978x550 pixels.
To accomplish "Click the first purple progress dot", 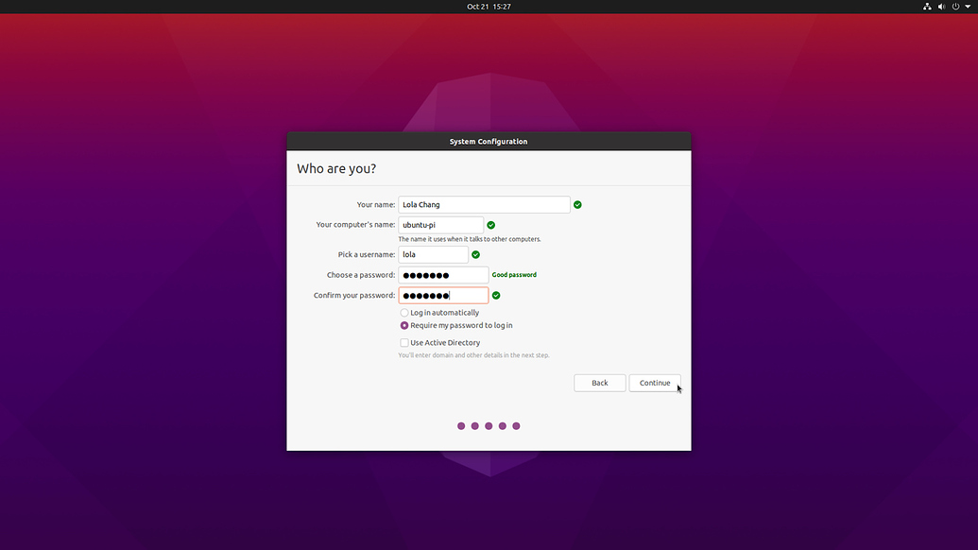I will click(461, 425).
